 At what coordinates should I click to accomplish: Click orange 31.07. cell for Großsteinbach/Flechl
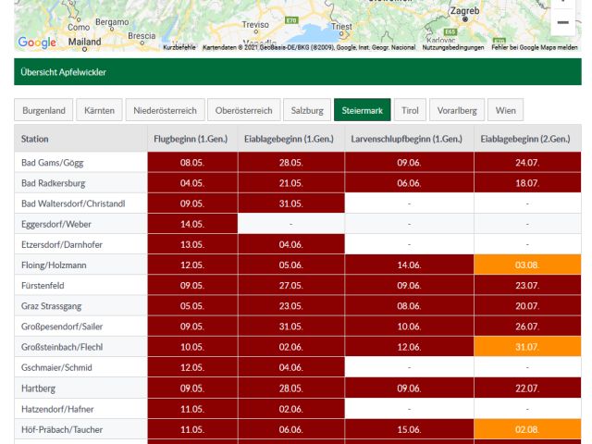(x=526, y=346)
